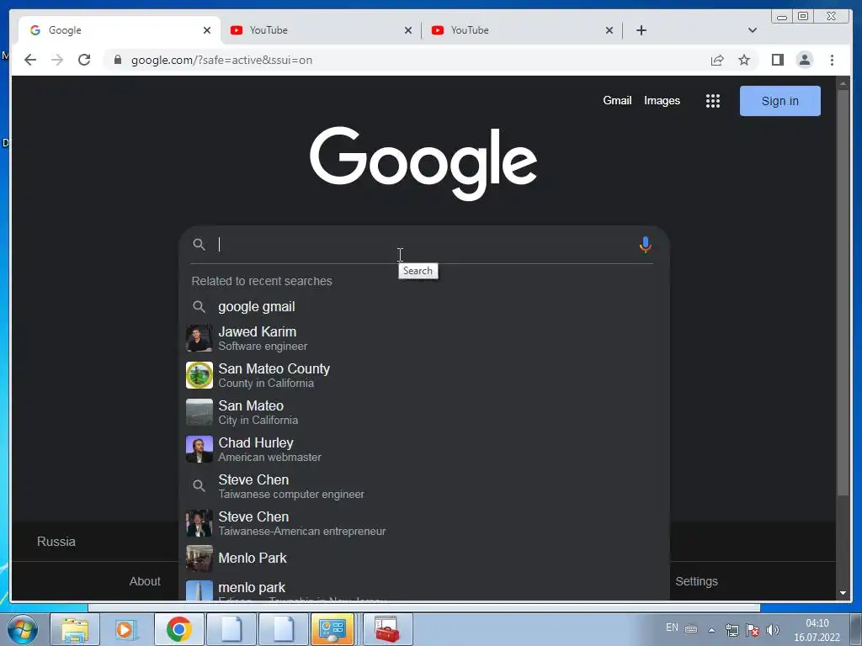Select the Google tab
Image resolution: width=862 pixels, height=646 pixels.
119,30
